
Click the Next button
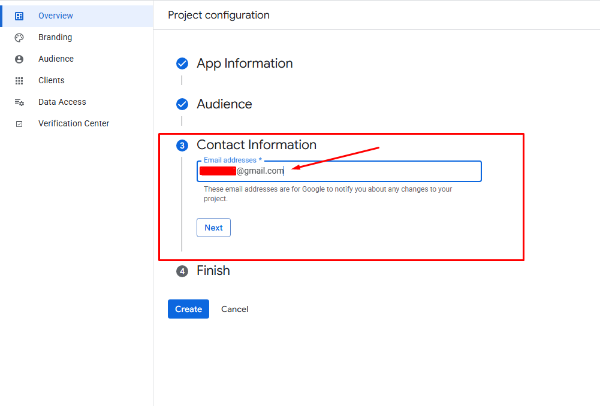(213, 228)
